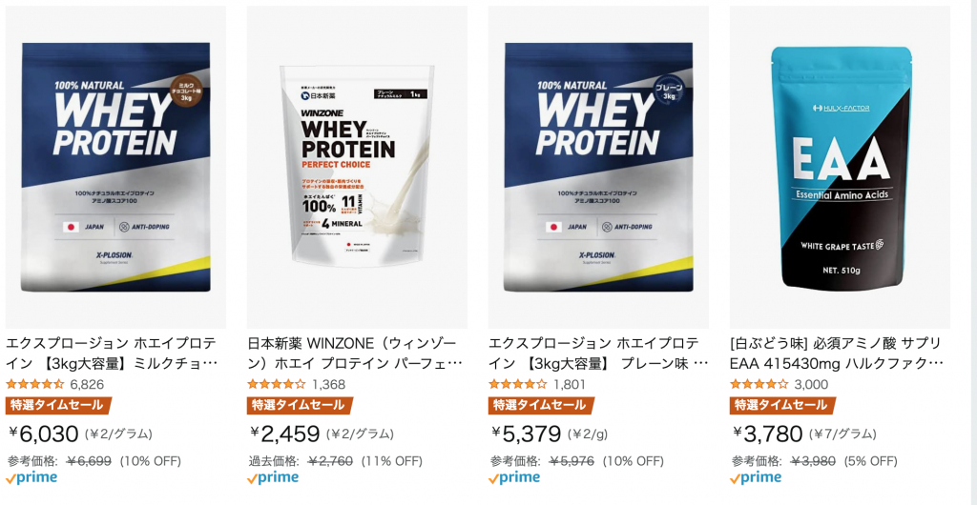Click the 3,000 review count link
977x505 pixels.
tap(812, 384)
